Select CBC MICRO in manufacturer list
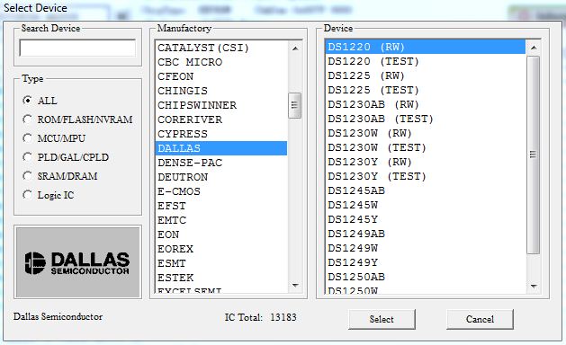 [221, 62]
